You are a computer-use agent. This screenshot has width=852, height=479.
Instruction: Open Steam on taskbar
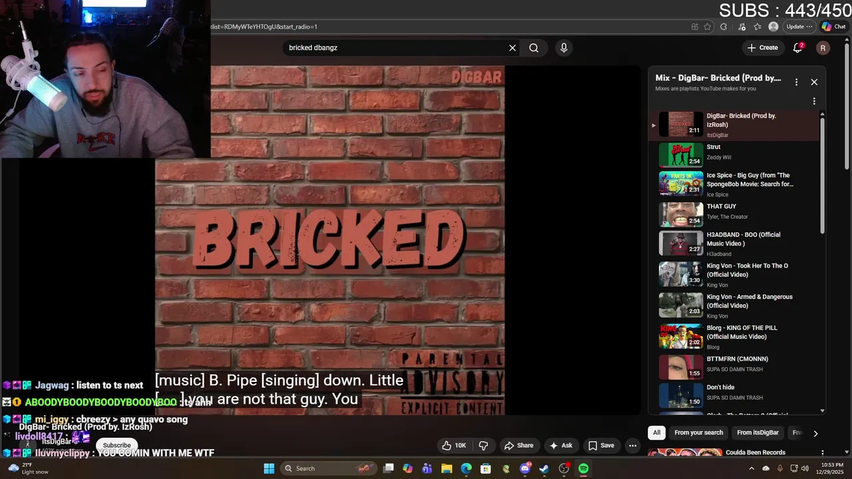(544, 468)
